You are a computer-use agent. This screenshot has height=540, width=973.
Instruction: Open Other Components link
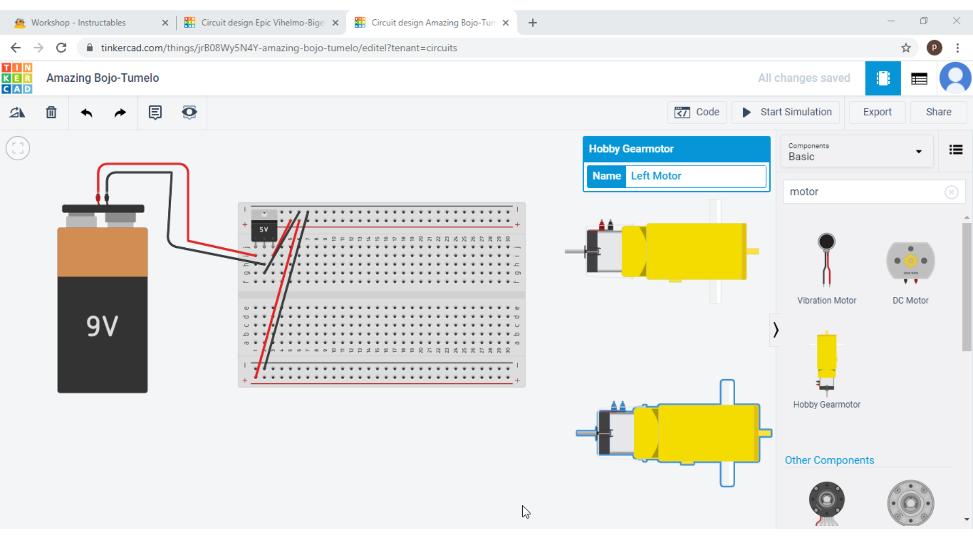[x=829, y=460]
